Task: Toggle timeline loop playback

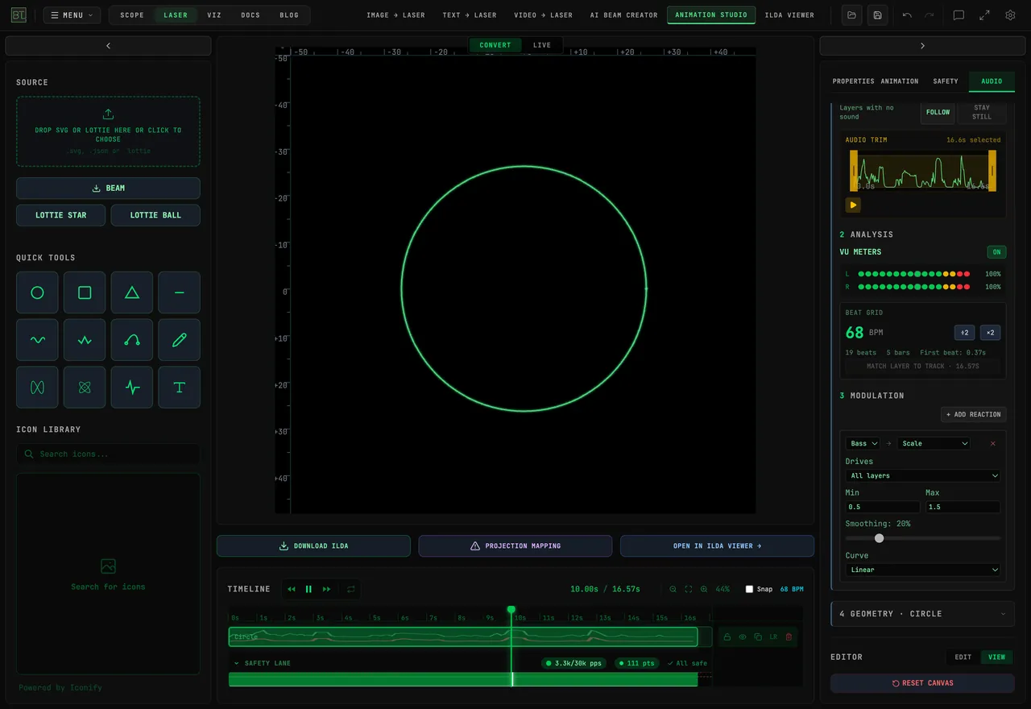Action: pos(351,589)
